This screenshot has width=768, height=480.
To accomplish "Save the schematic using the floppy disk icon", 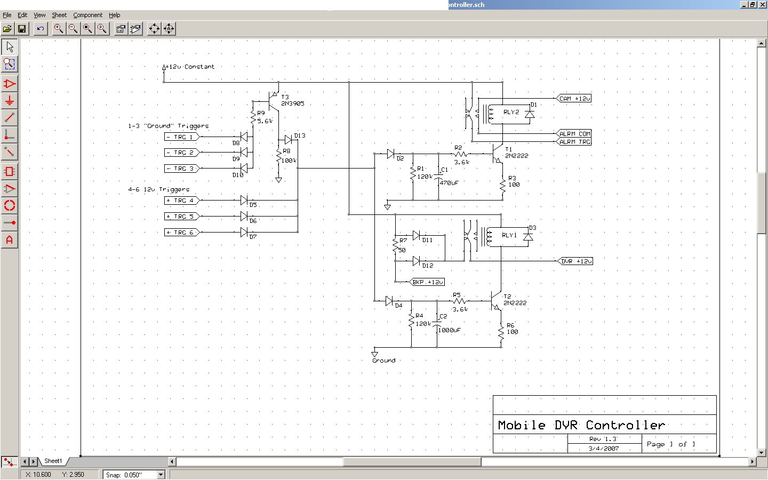I will coord(22,29).
